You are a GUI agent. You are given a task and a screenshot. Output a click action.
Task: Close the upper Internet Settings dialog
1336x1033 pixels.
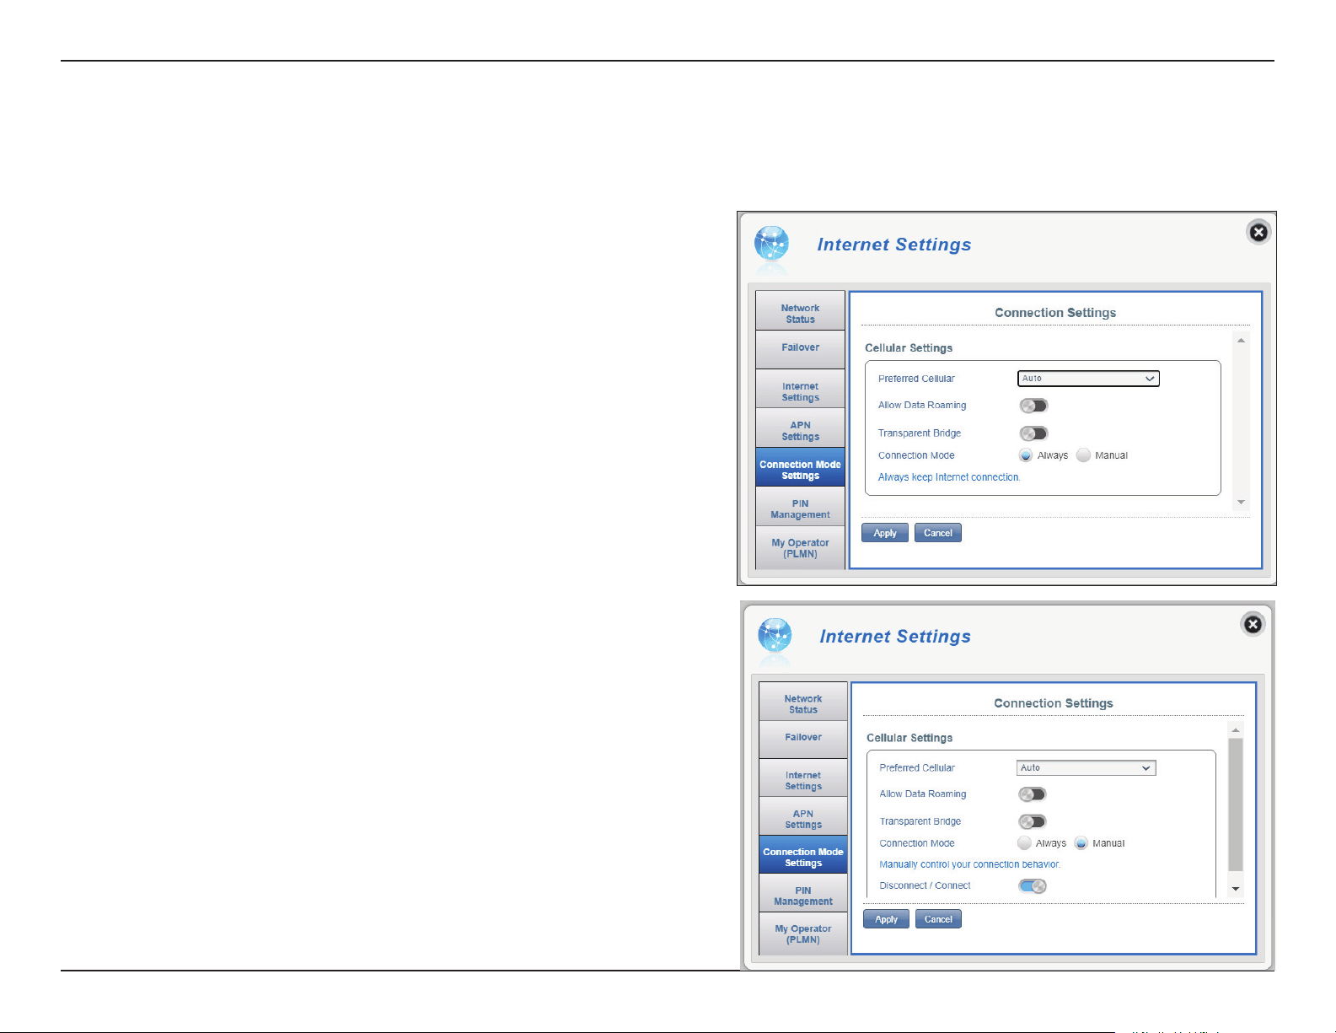click(1258, 232)
